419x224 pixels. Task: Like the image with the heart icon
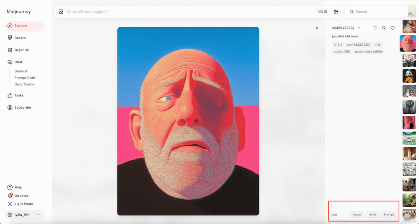(393, 28)
